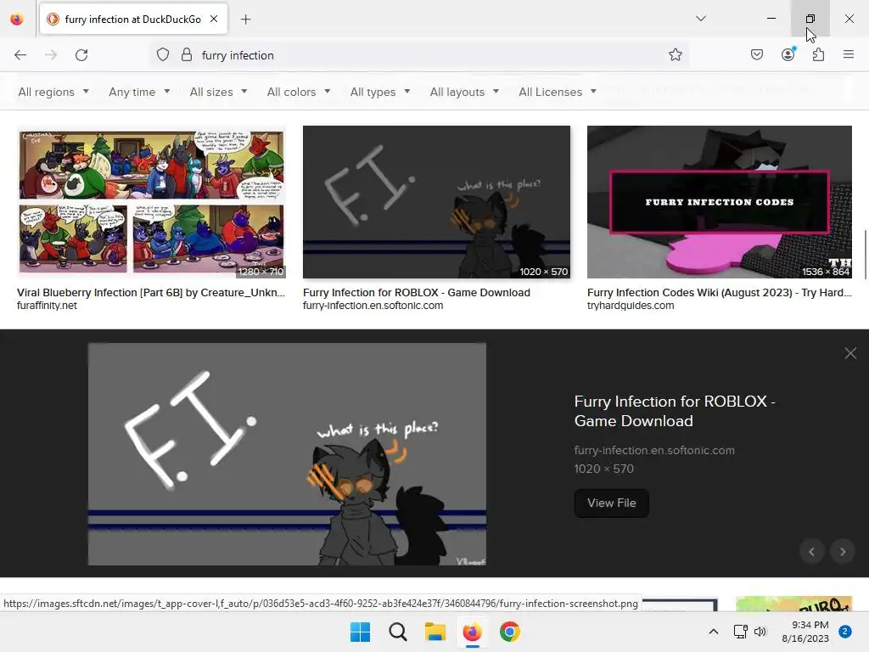
Task: Open Furry Infection for ROBLOX result title
Action: (416, 292)
